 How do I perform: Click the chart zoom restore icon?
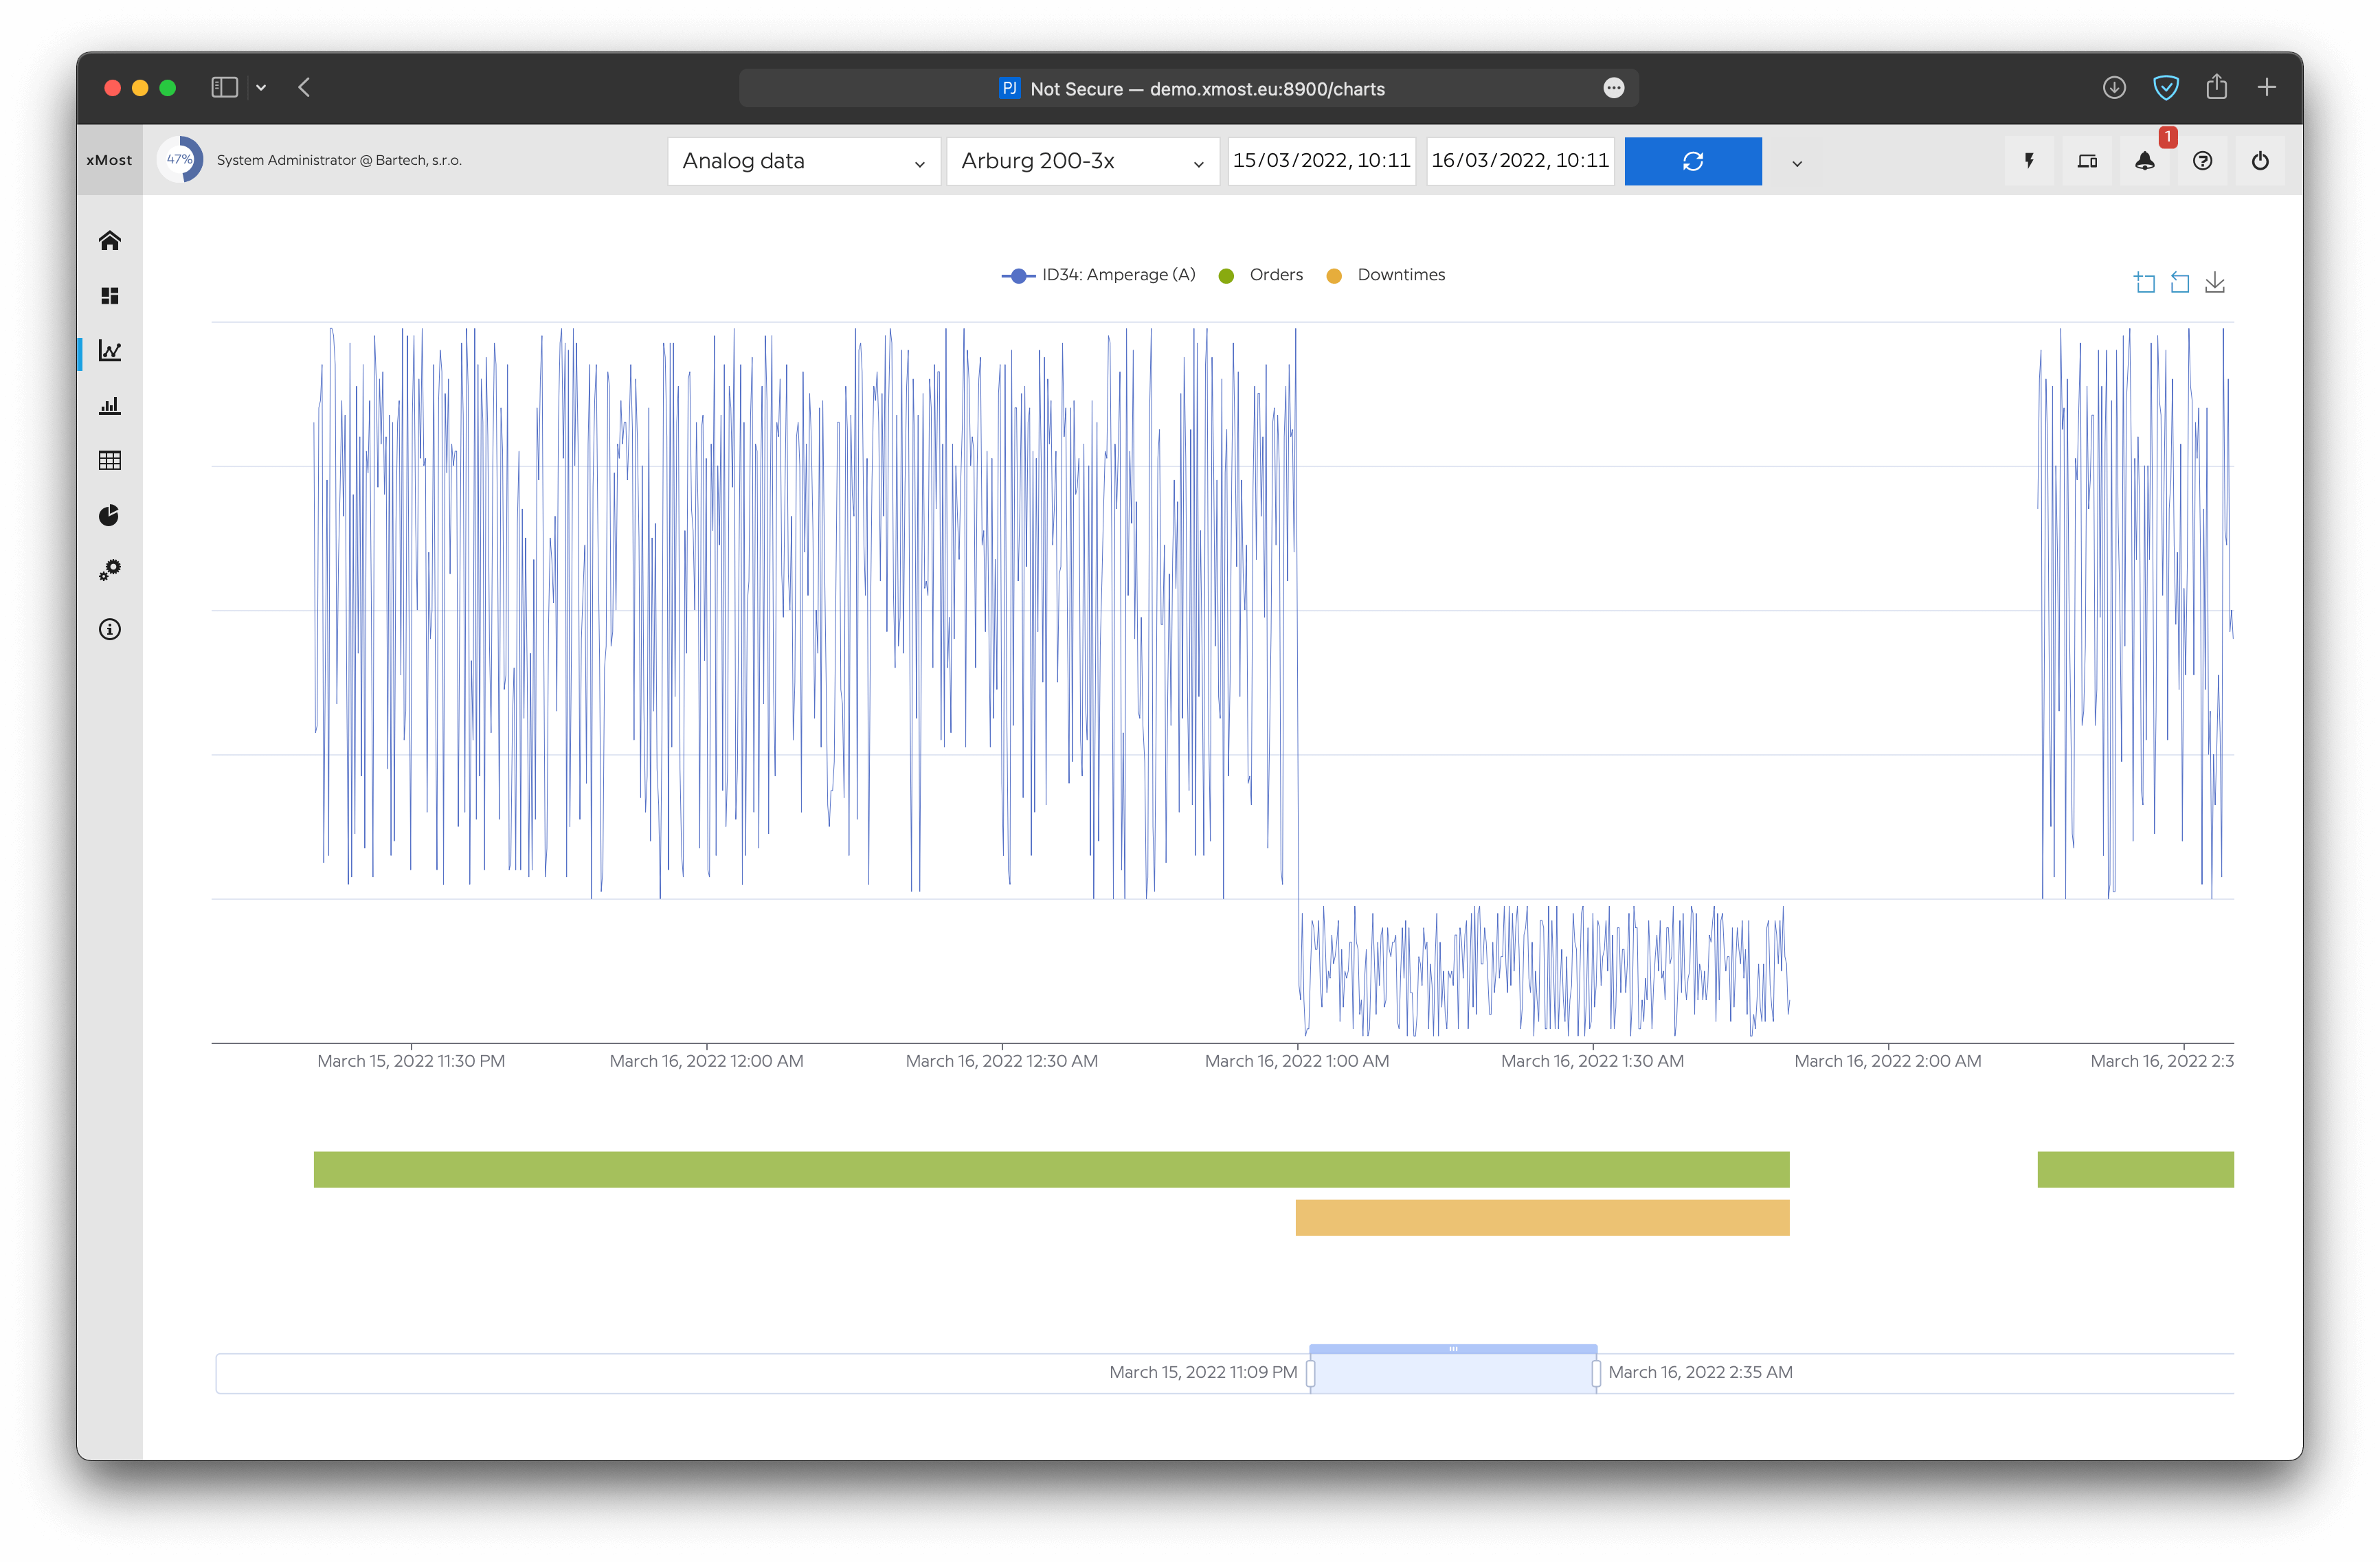coord(2179,283)
